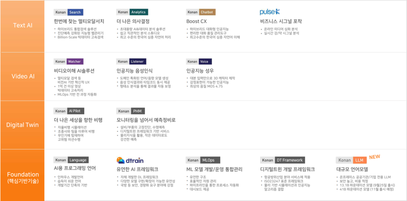
Task: Click the text 실시간 강/약 시그널 분석
Action: pos(281,33)
